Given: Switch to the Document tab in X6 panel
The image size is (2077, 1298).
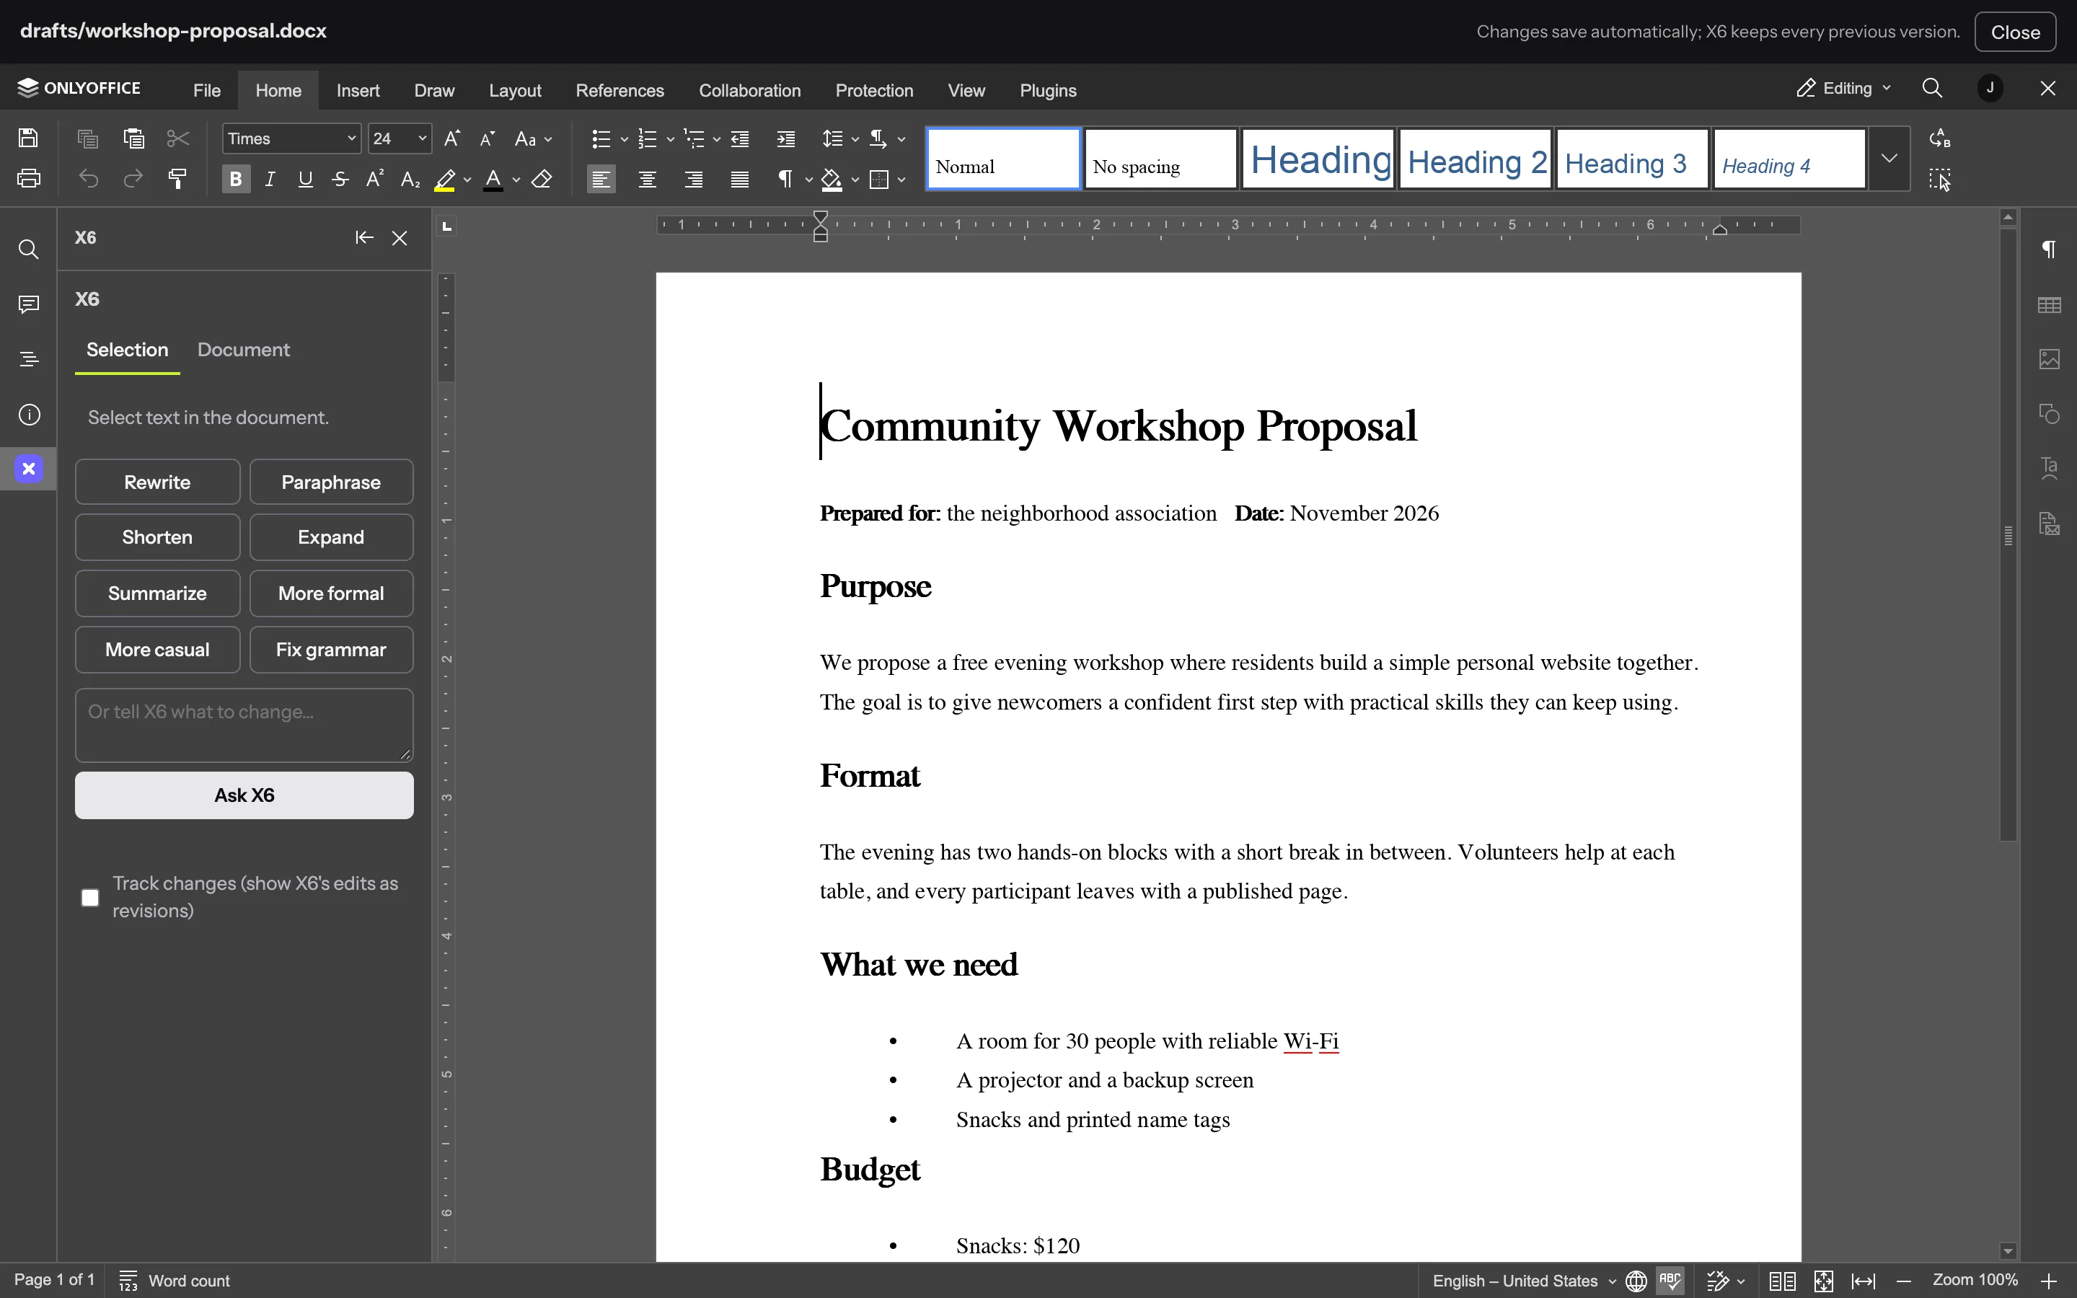Looking at the screenshot, I should tap(244, 350).
